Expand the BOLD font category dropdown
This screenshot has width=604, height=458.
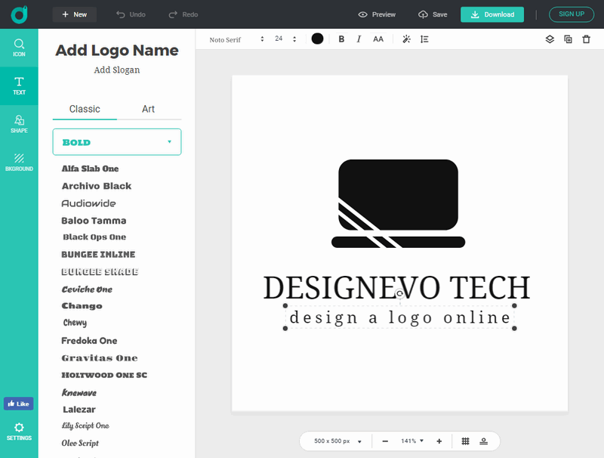tap(117, 142)
